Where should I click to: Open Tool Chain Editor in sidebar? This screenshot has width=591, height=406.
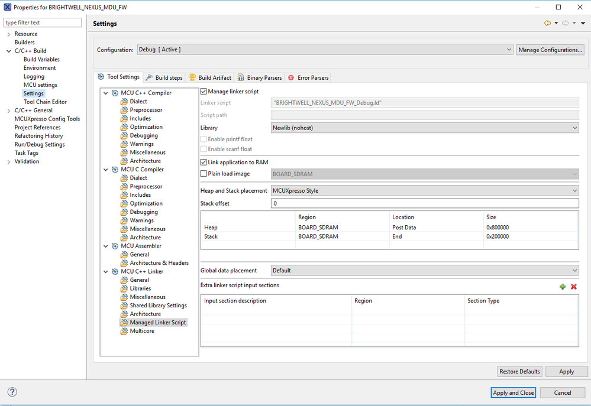click(45, 102)
